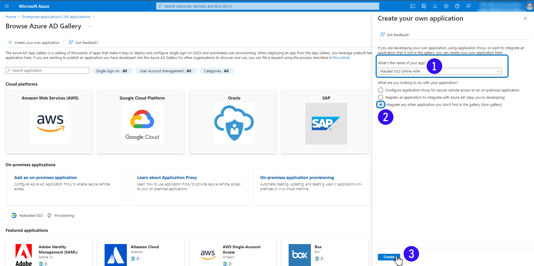Open the Categories filter
The width and height of the screenshot is (534, 266).
[216, 71]
